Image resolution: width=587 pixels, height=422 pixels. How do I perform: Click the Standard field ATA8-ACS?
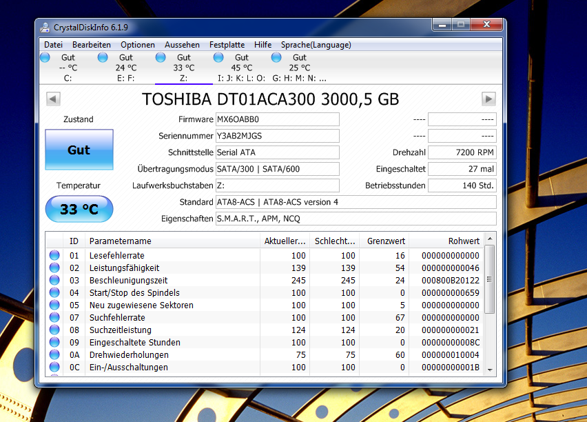[356, 202]
